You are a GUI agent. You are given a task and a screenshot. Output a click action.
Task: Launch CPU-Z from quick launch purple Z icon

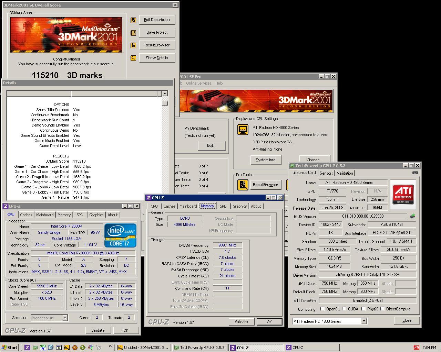point(27,348)
